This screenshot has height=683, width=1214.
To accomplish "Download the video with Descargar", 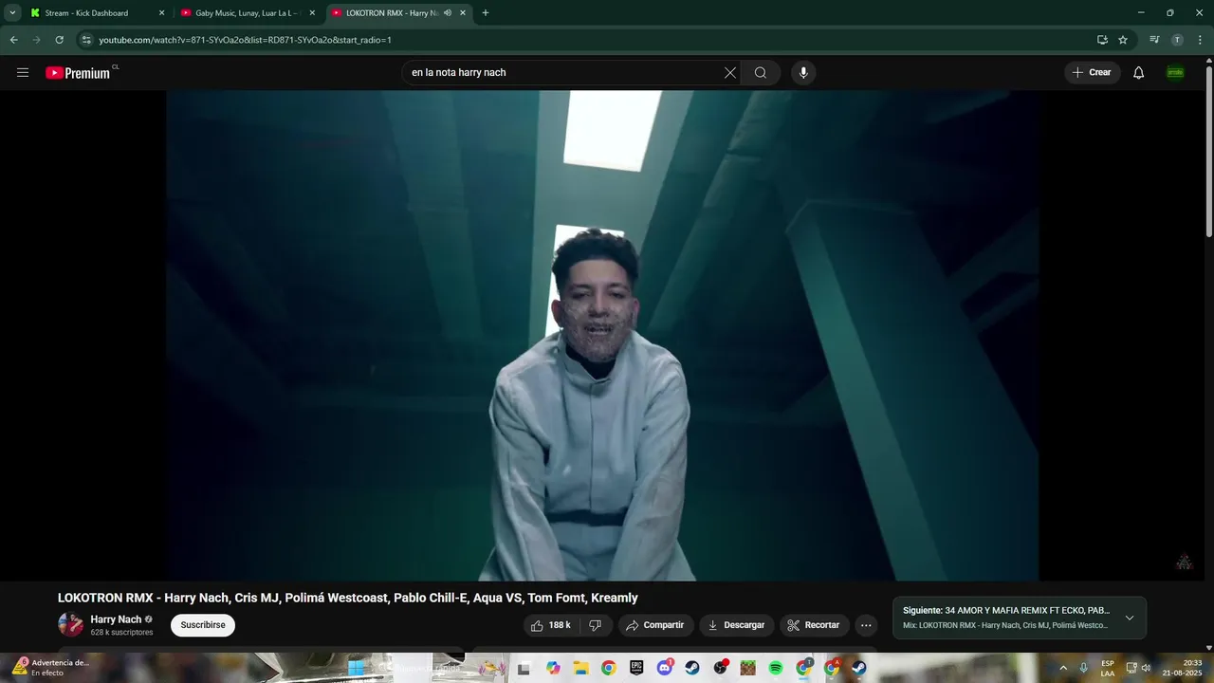I will [736, 625].
